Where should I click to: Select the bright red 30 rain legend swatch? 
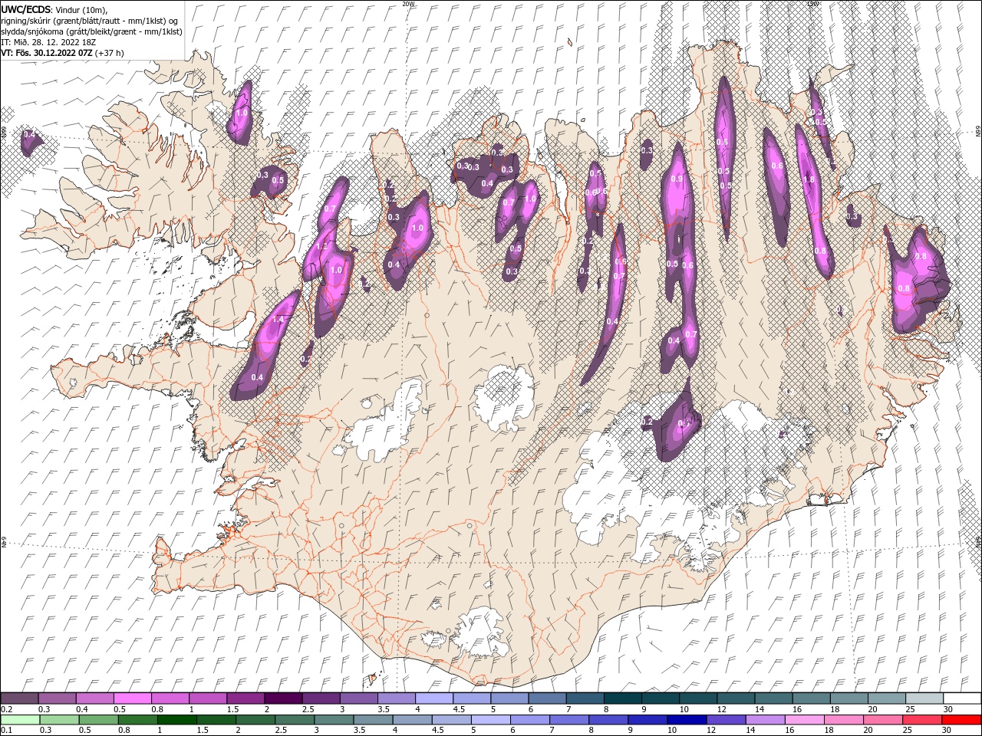(x=961, y=720)
